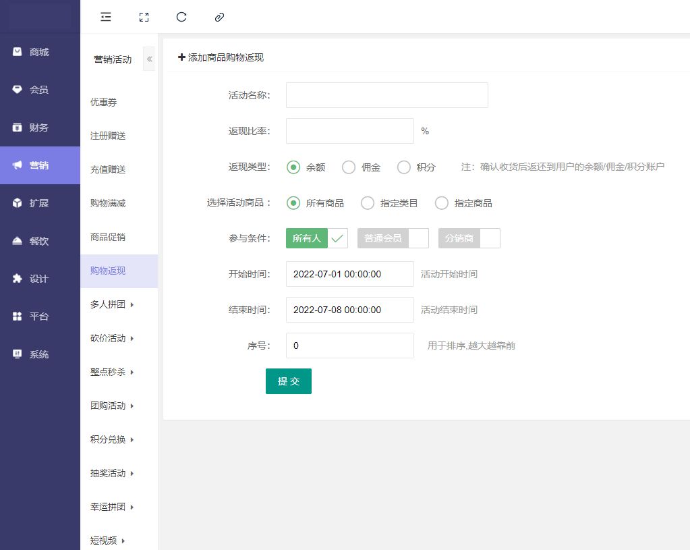This screenshot has height=550, width=690.
Task: Open the 会员 section in left sidebar
Action: [x=39, y=90]
